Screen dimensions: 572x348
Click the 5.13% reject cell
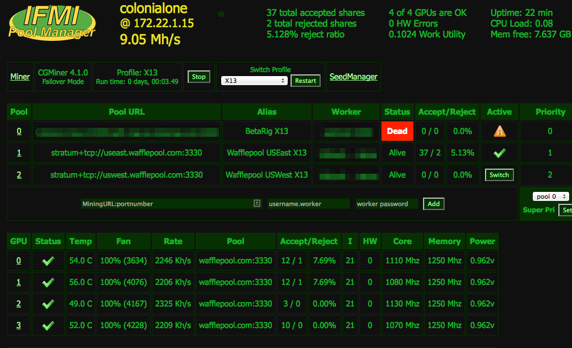point(463,153)
